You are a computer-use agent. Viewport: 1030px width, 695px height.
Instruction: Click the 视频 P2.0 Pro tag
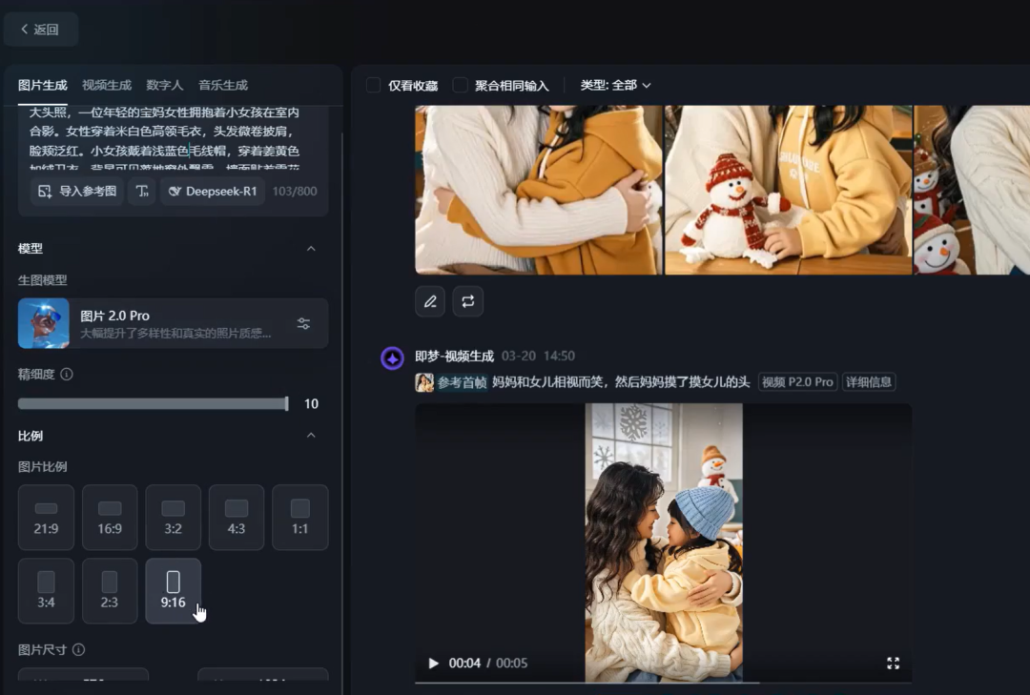pos(797,382)
